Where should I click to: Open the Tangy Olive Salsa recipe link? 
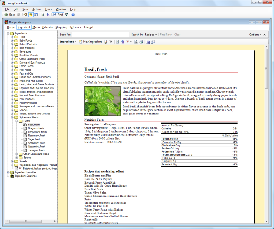tap(95, 193)
